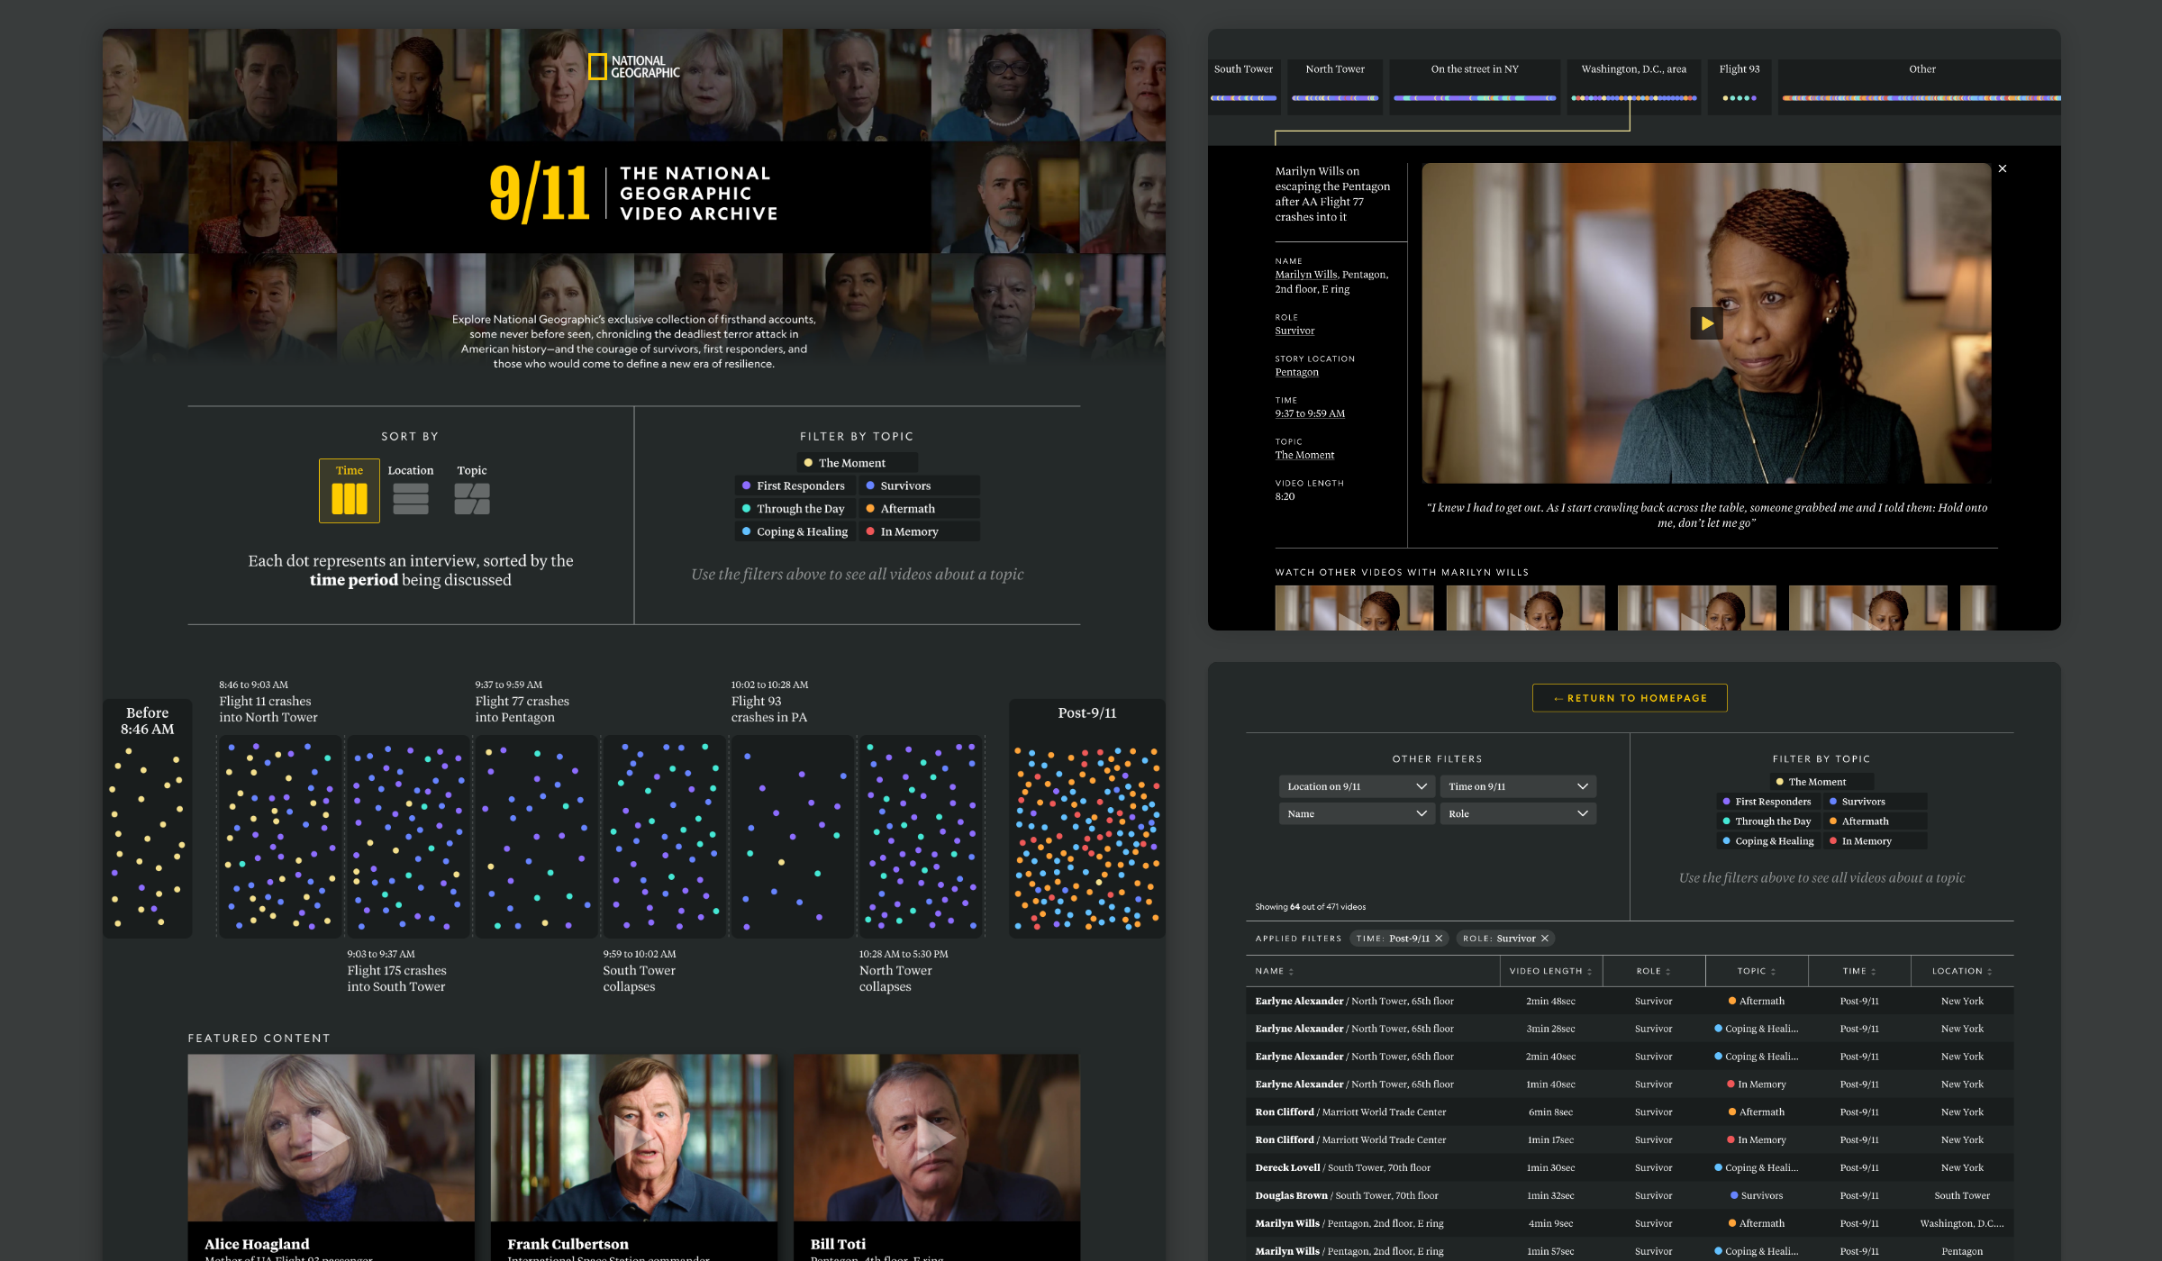Play the Marilyn Wills video
Screen dimensions: 2162x1261
coord(1706,323)
